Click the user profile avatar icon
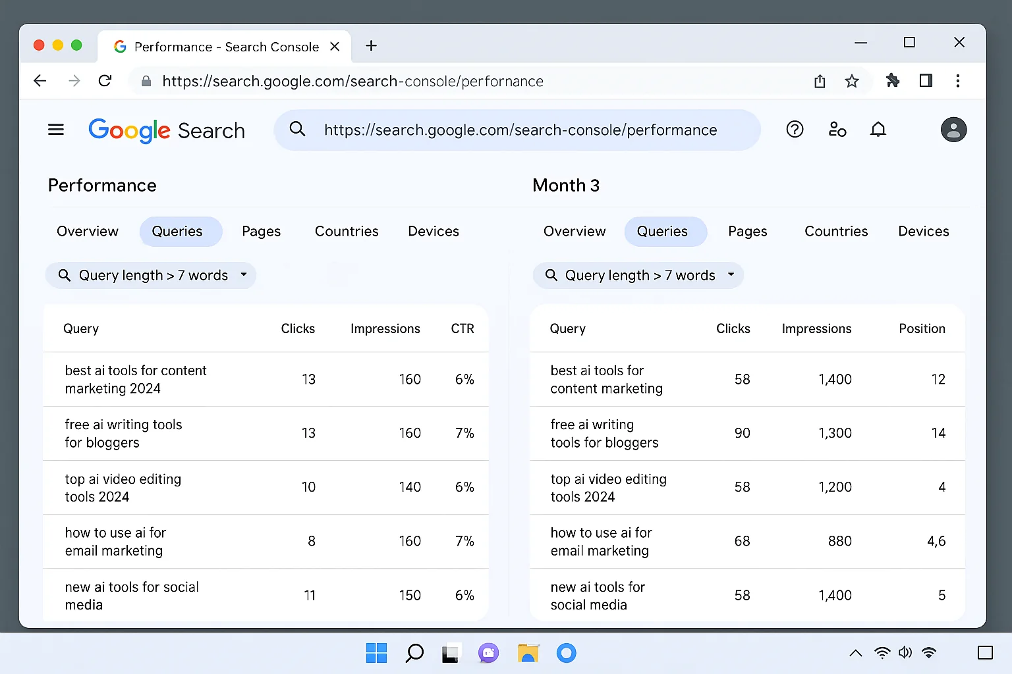Image resolution: width=1012 pixels, height=674 pixels. tap(953, 130)
